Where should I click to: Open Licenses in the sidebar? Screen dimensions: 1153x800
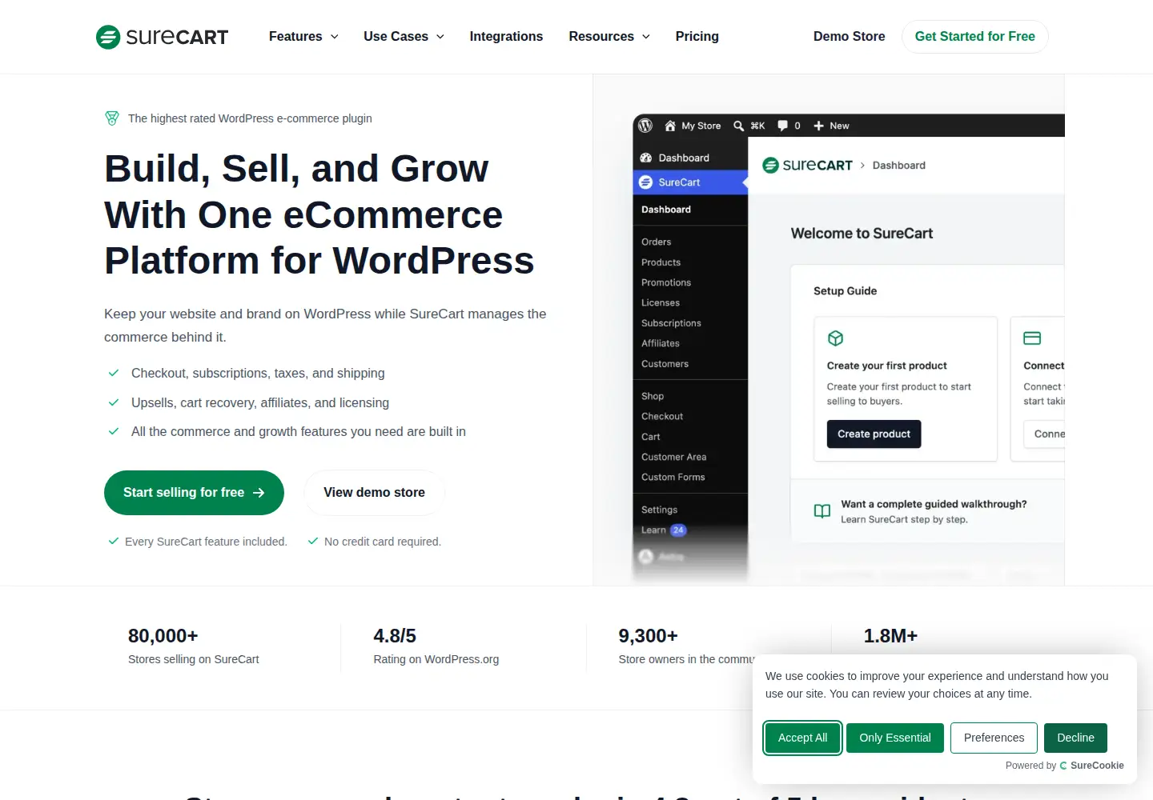(x=661, y=302)
